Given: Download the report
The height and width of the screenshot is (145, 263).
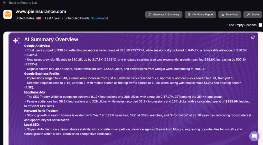Looking at the screenshot, I should 230,15.
